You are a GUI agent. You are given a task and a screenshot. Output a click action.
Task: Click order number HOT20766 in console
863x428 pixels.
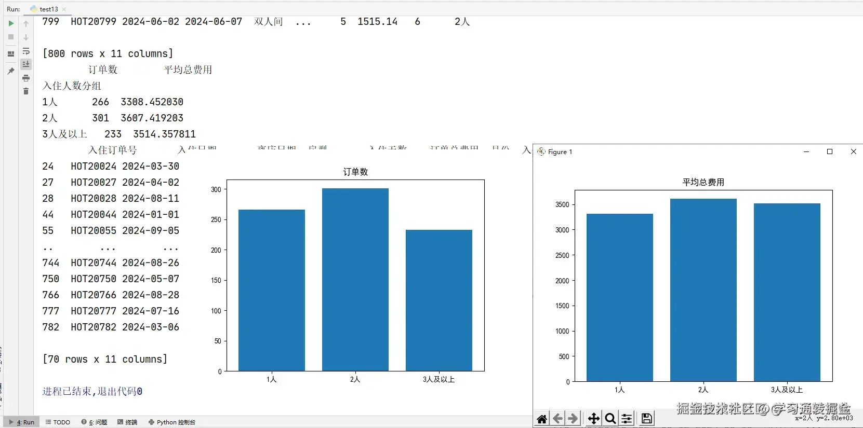94,295
